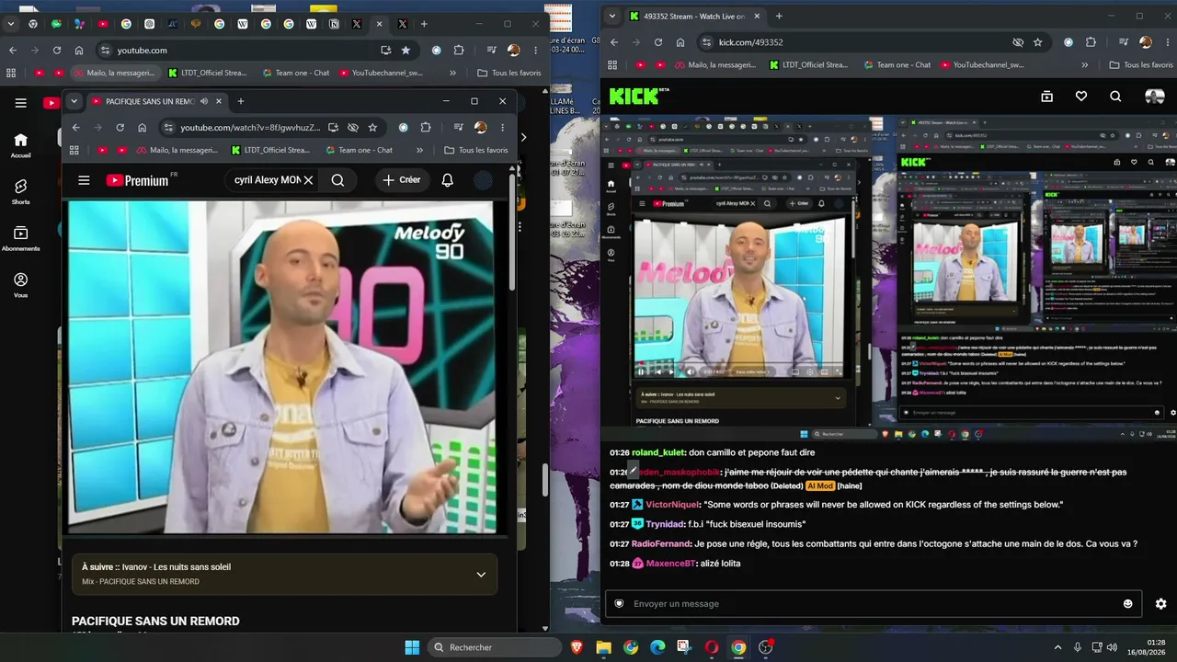Open Vous in the YouTube sidebar

(20, 285)
